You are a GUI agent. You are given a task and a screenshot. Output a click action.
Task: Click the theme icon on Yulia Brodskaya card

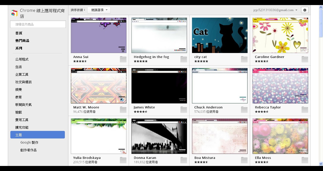[123, 160]
